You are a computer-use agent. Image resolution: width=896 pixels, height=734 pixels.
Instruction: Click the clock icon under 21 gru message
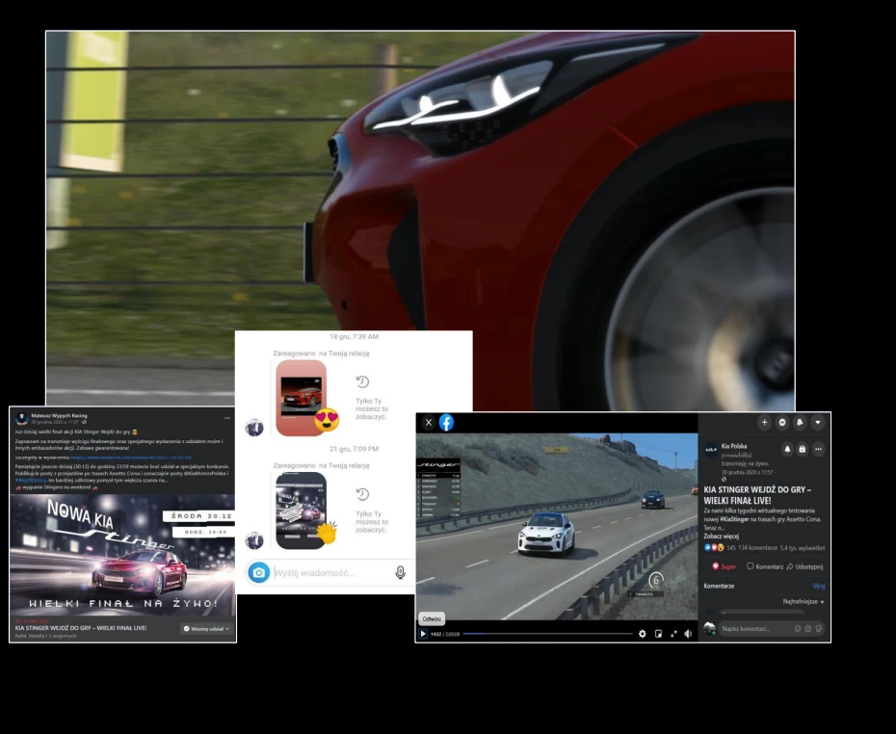click(362, 495)
